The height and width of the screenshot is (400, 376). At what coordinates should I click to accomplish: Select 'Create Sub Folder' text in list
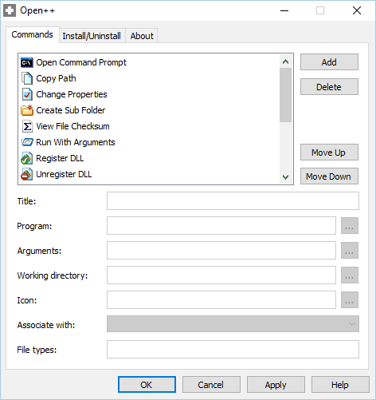tap(71, 110)
